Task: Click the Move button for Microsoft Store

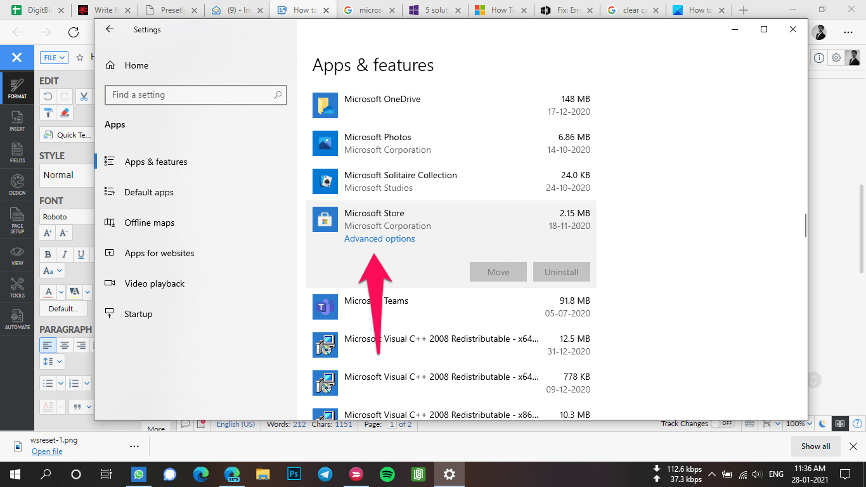Action: coord(498,272)
